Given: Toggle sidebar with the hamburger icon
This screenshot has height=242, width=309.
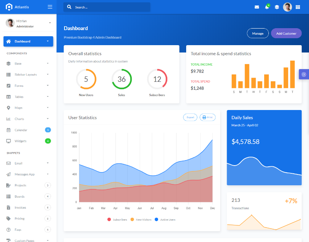Looking at the screenshot, I should tap(50, 7).
